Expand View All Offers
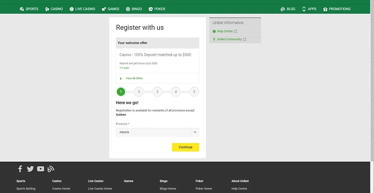 point(134,79)
